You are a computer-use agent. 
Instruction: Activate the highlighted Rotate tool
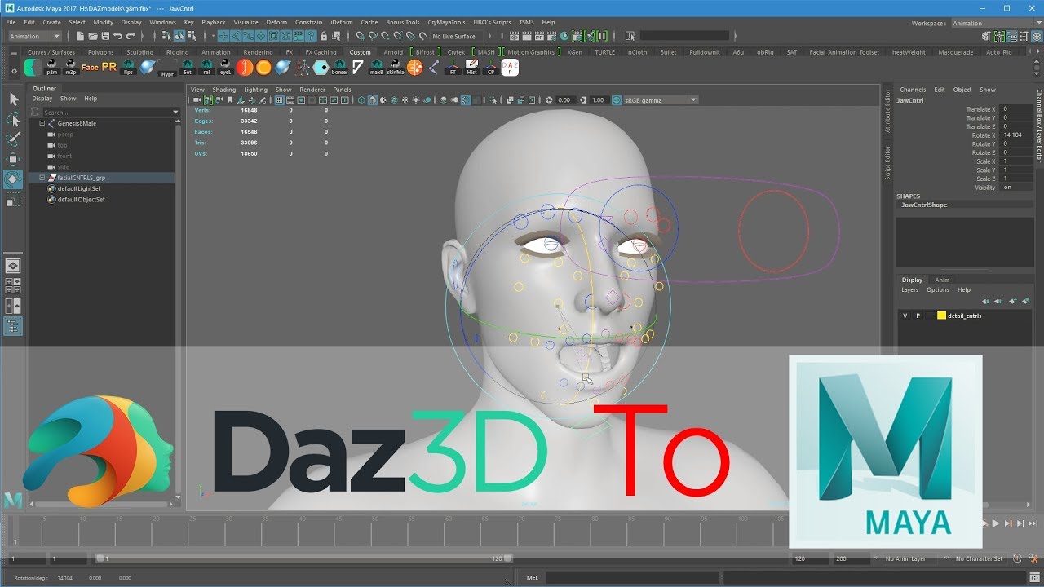click(x=13, y=179)
